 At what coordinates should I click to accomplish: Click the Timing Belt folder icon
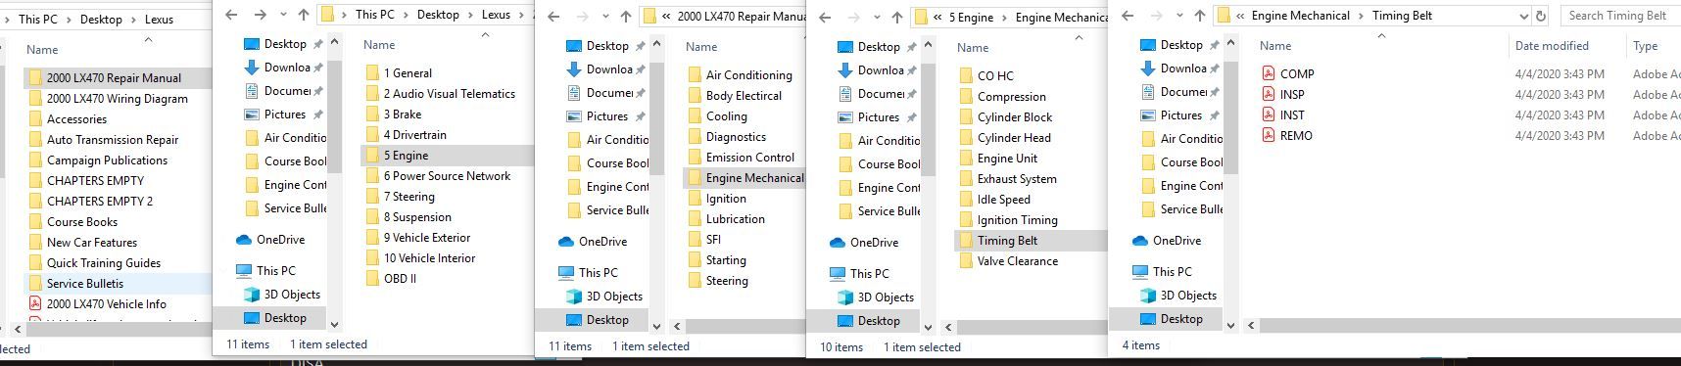(965, 240)
